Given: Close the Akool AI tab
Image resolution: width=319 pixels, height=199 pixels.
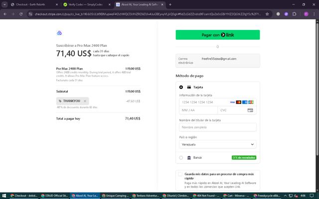Looking at the screenshot, I should coord(162,4).
